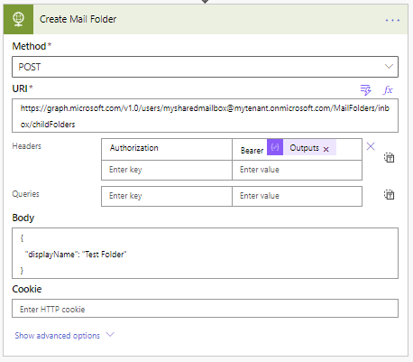The width and height of the screenshot is (413, 362).
Task: Click the Queries label
Action: pos(25,194)
